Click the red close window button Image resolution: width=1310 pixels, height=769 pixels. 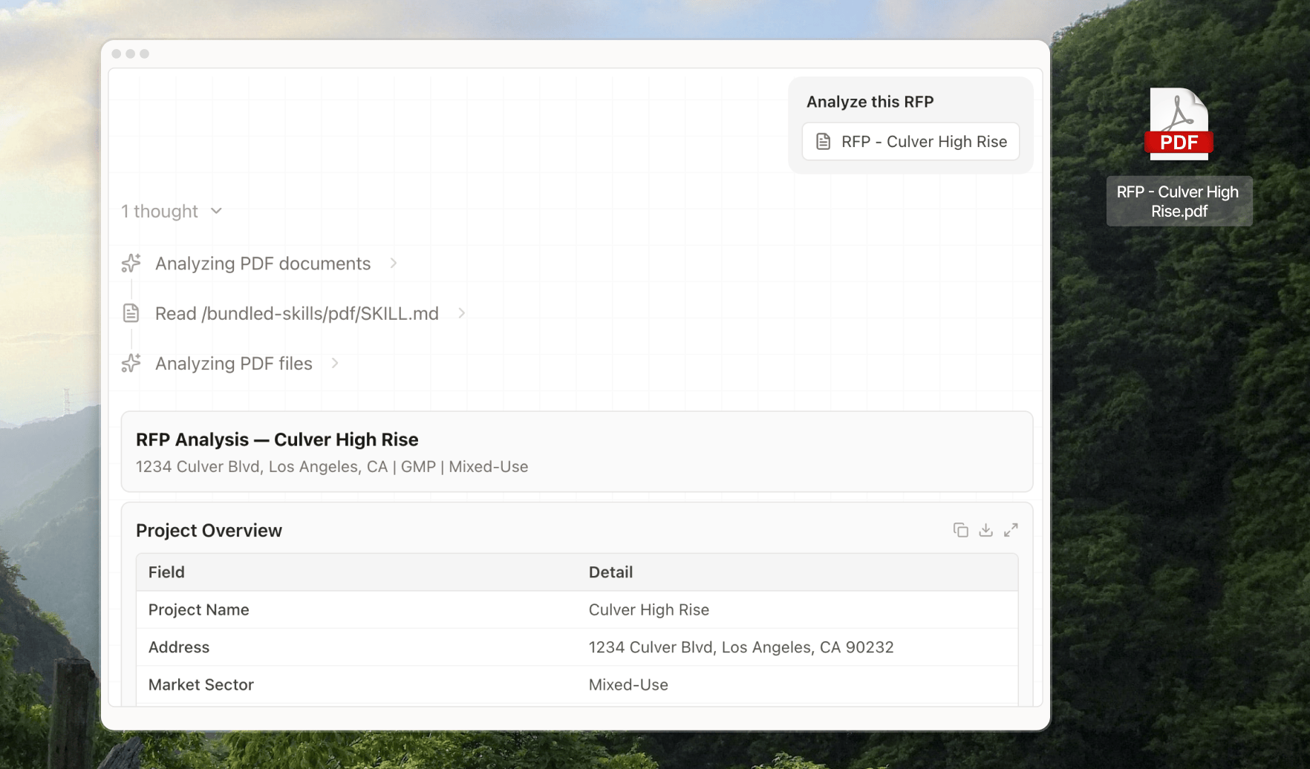coord(117,53)
